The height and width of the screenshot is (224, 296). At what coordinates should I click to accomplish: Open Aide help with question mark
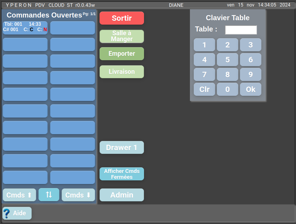point(17,213)
